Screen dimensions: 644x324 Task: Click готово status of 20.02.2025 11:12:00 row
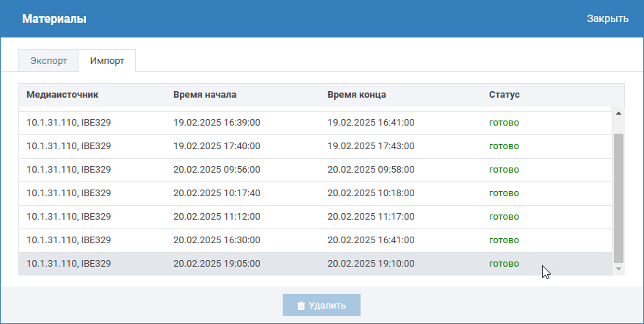click(504, 217)
